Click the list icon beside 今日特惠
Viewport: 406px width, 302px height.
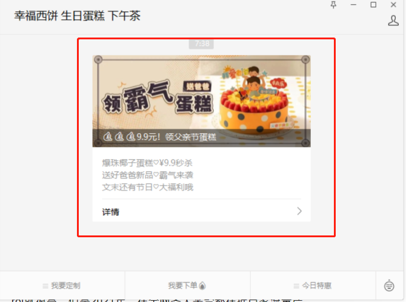pyautogui.click(x=296, y=286)
